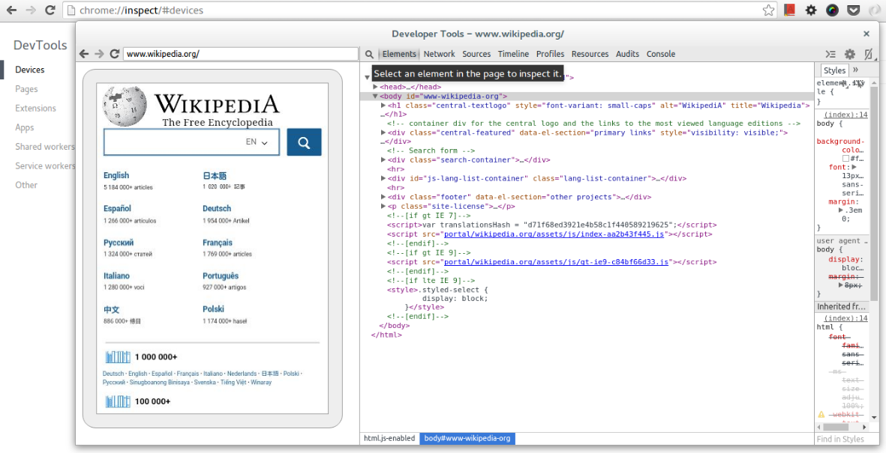886x453 pixels.
Task: Click the yellow warning icon in Styles pane
Action: pos(821,415)
